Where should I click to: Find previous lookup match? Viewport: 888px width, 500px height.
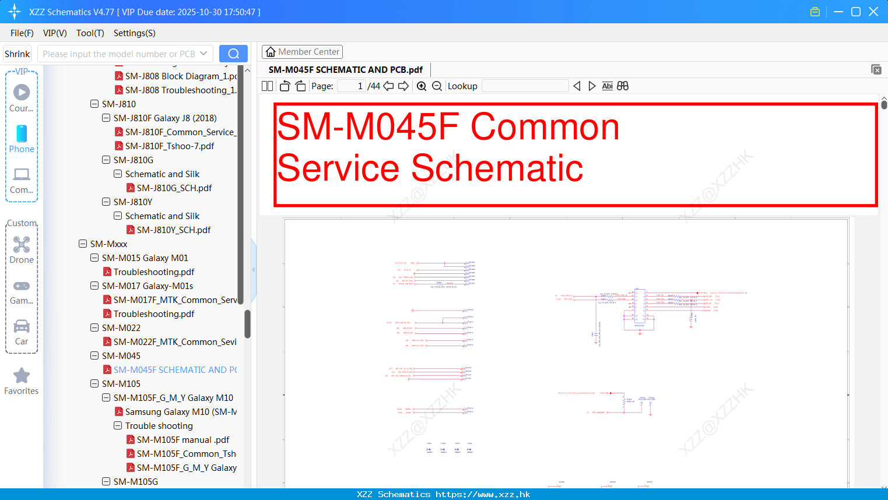[577, 86]
